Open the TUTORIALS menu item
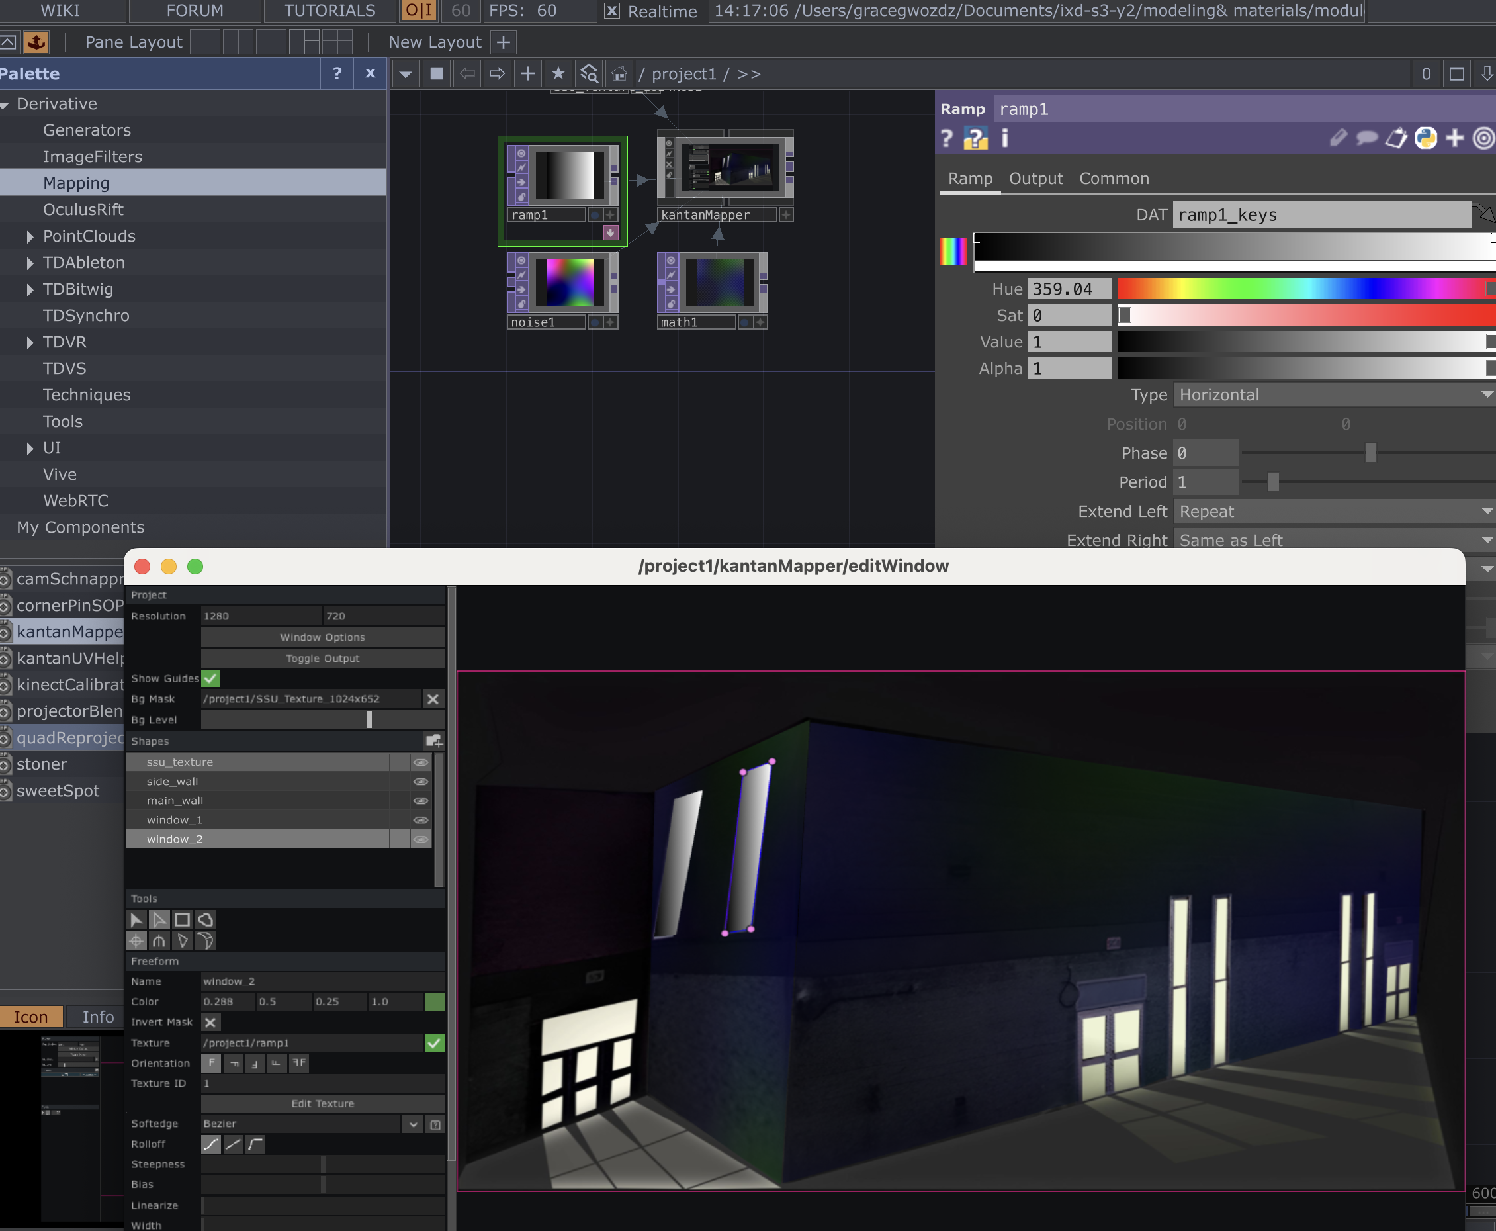Image resolution: width=1496 pixels, height=1231 pixels. [330, 11]
